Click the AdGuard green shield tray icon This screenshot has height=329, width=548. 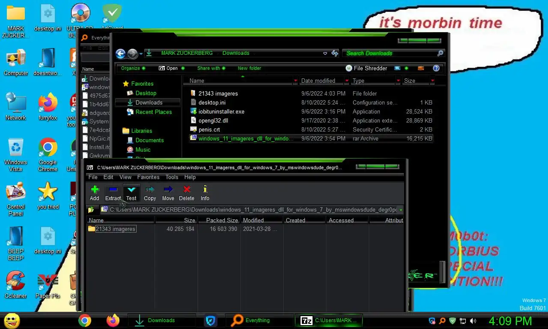(x=453, y=321)
